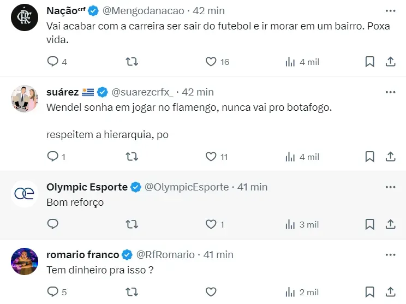
Task: Repost the Nação tweet
Action: pos(132,62)
